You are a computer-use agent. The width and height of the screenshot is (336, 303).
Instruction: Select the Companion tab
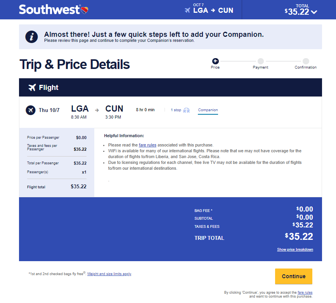tap(208, 110)
